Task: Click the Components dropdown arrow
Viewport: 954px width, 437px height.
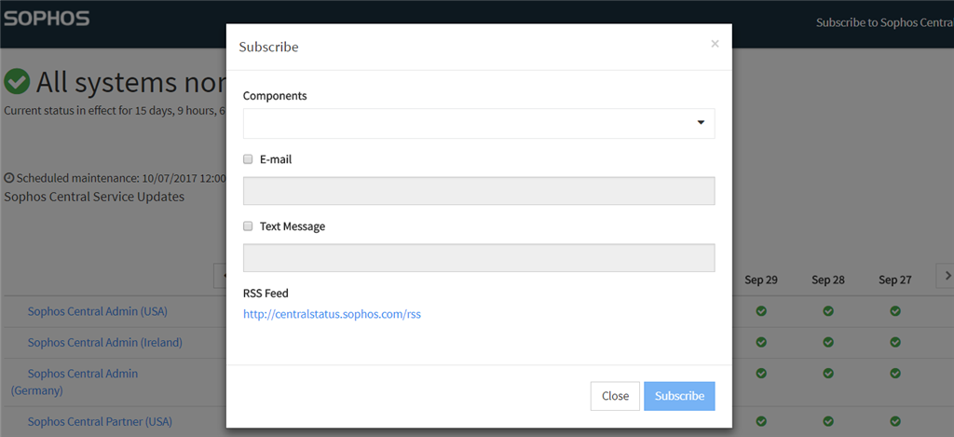Action: click(x=701, y=123)
